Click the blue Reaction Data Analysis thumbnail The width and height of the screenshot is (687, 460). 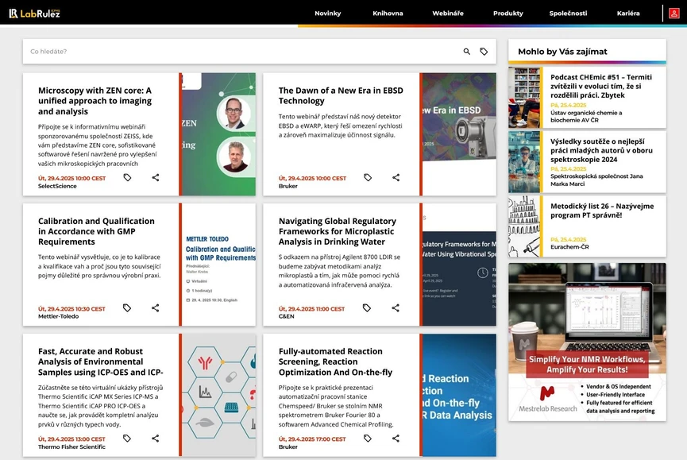pyautogui.click(x=460, y=395)
